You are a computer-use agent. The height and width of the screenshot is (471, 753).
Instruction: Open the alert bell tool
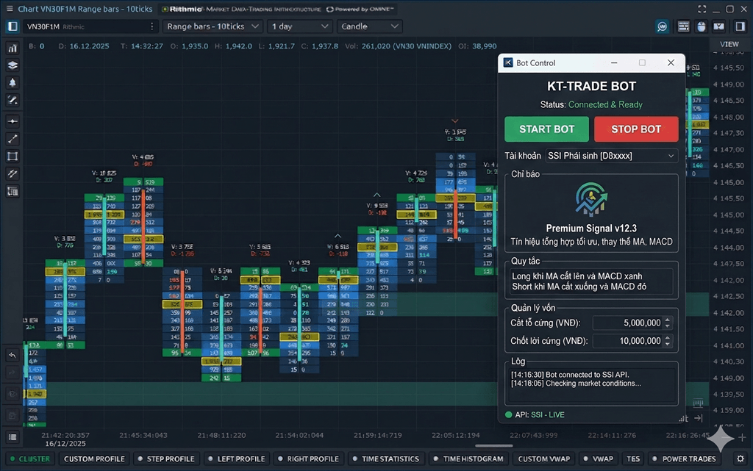pos(13,82)
